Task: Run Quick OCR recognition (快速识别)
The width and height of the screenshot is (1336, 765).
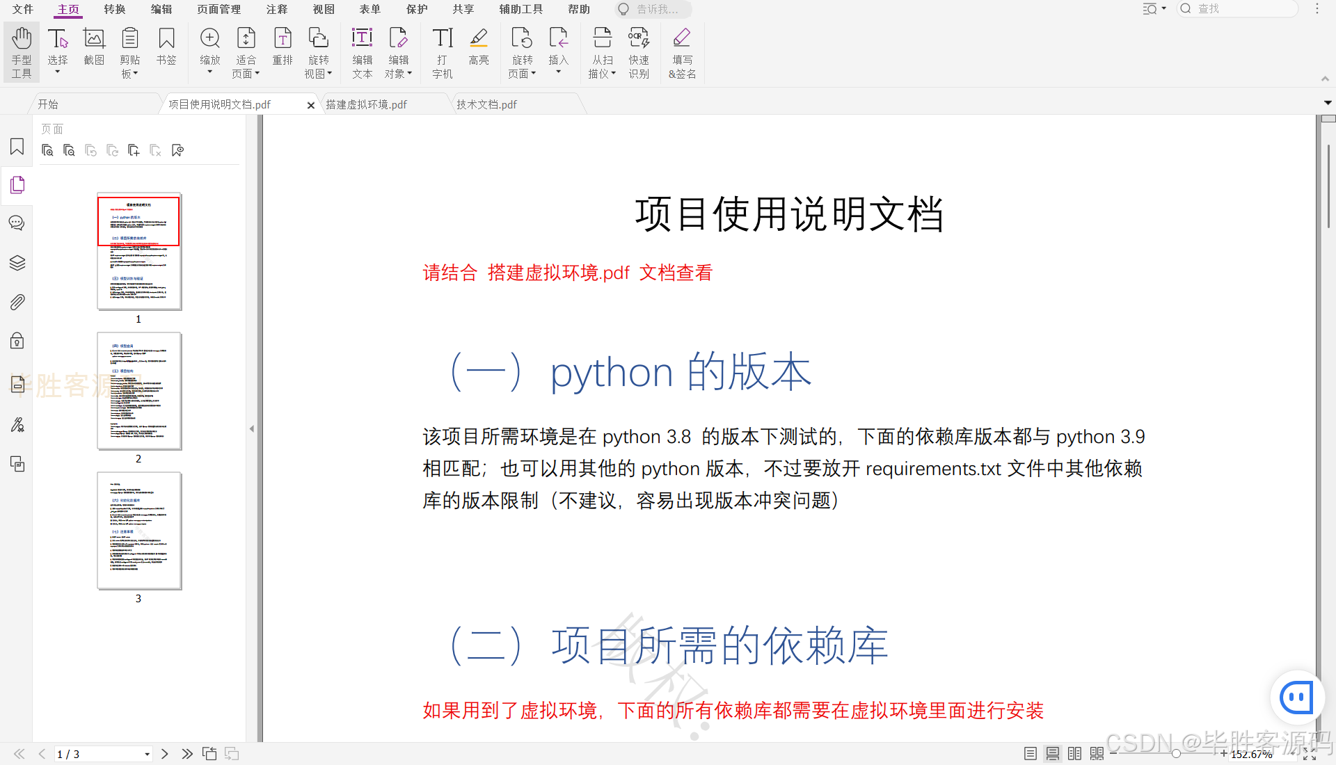Action: 639,53
